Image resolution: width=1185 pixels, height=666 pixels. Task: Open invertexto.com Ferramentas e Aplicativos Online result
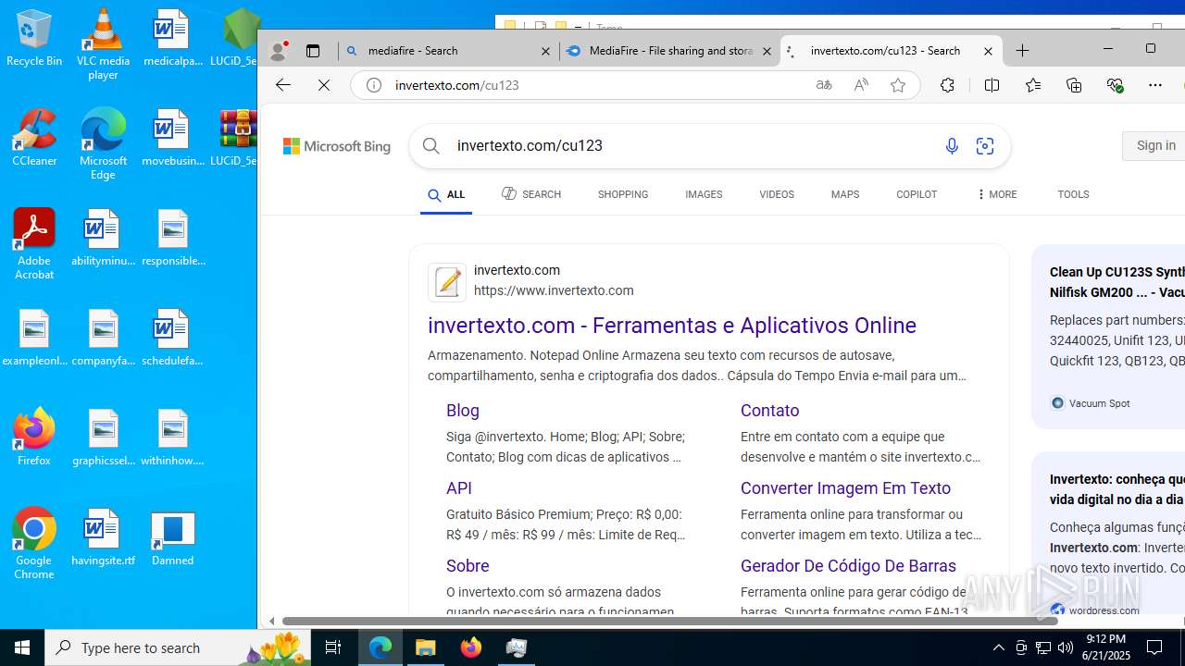(672, 326)
